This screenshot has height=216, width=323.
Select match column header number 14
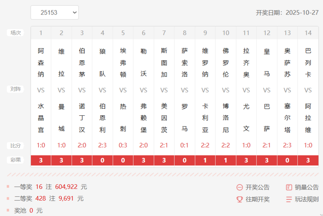click(x=308, y=33)
